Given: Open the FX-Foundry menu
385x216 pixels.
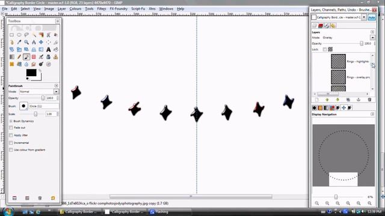Looking at the screenshot, I should click(x=119, y=9).
